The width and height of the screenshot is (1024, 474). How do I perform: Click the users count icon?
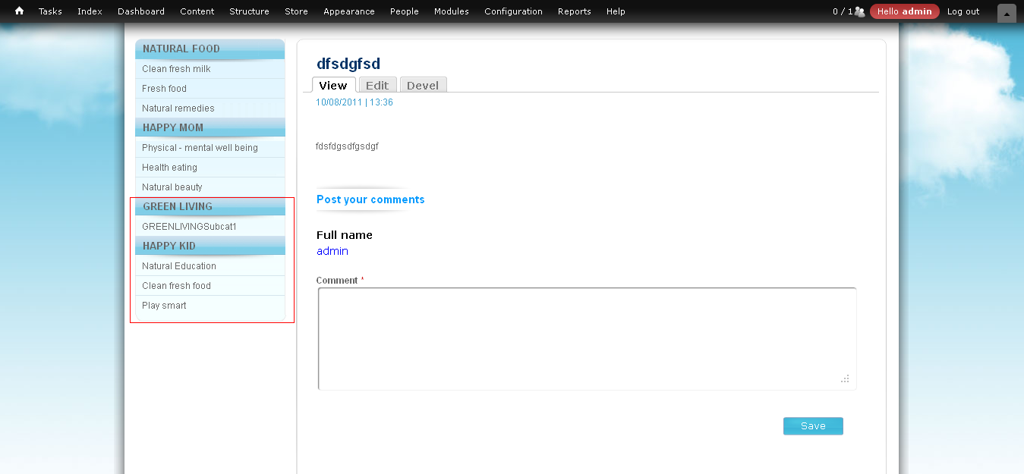(859, 11)
